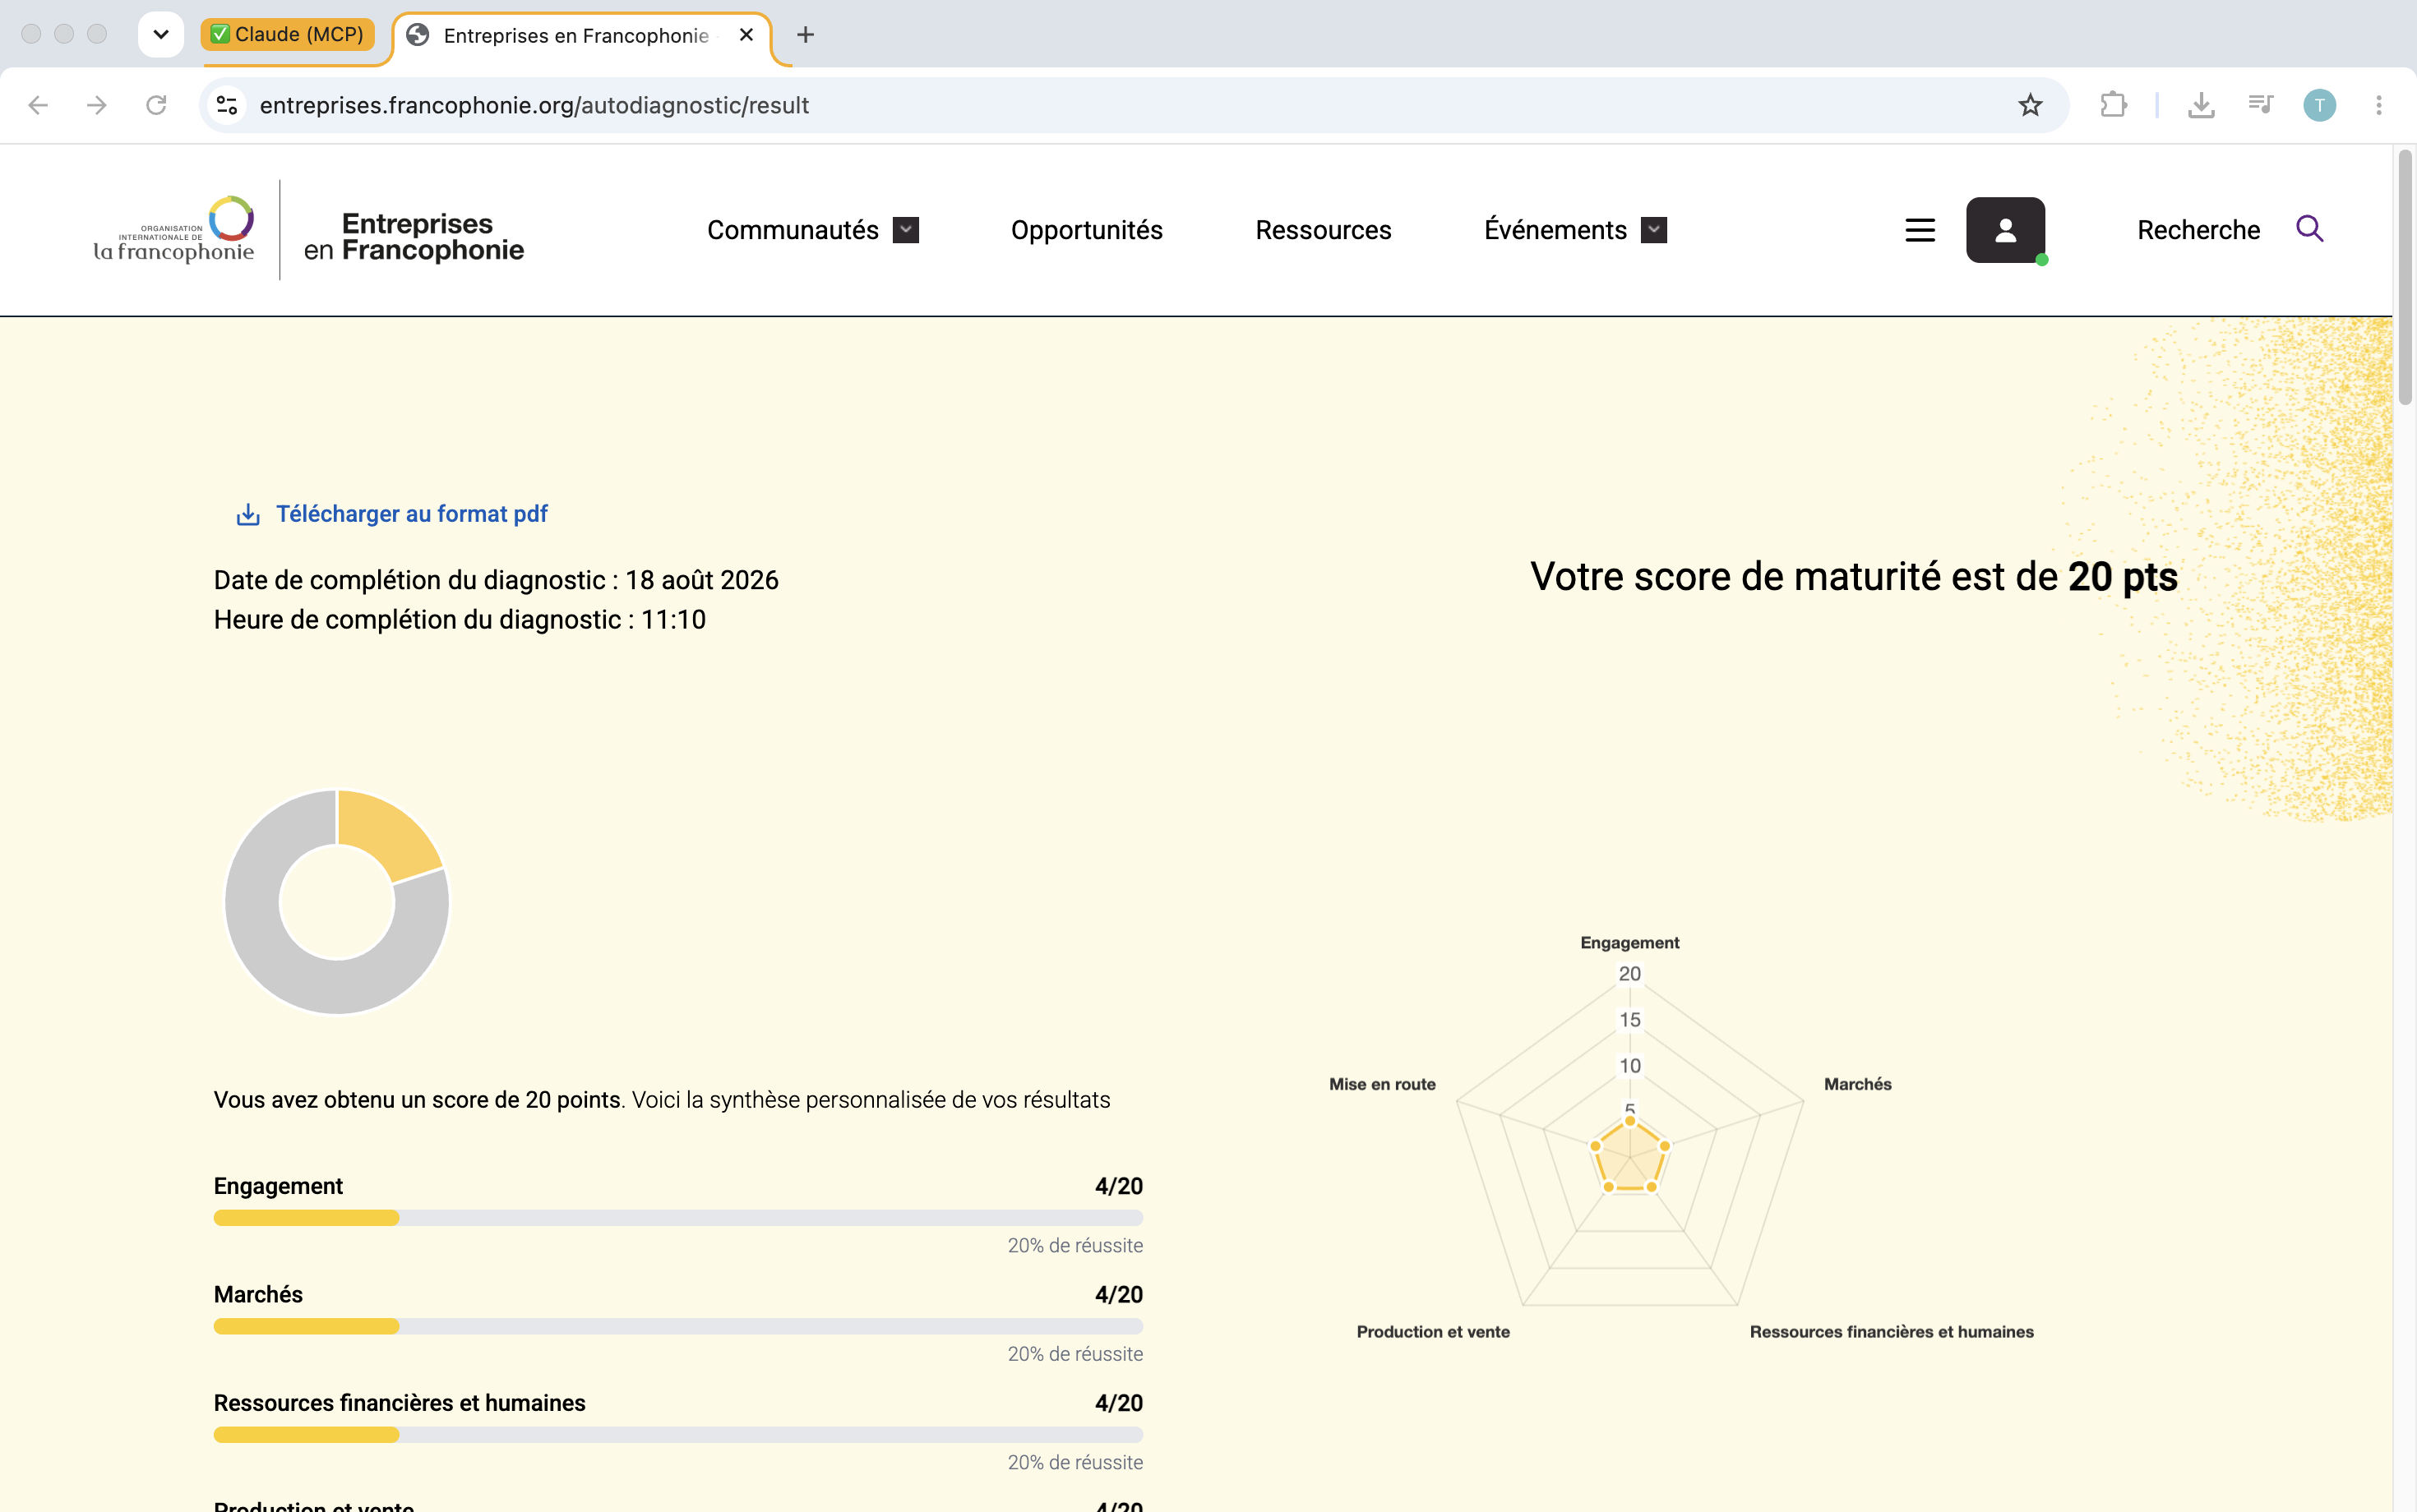Switch to the Claude (MCP) tab
The height and width of the screenshot is (1512, 2417).
(288, 35)
